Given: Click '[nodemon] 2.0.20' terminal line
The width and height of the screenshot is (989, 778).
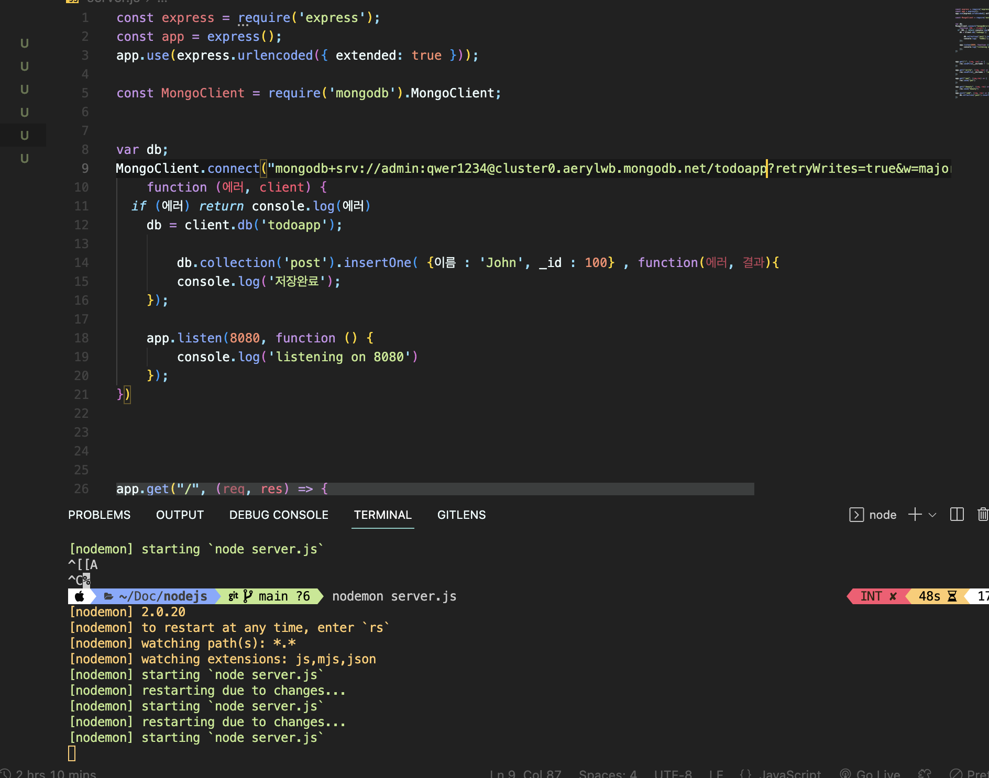Looking at the screenshot, I should point(127,612).
